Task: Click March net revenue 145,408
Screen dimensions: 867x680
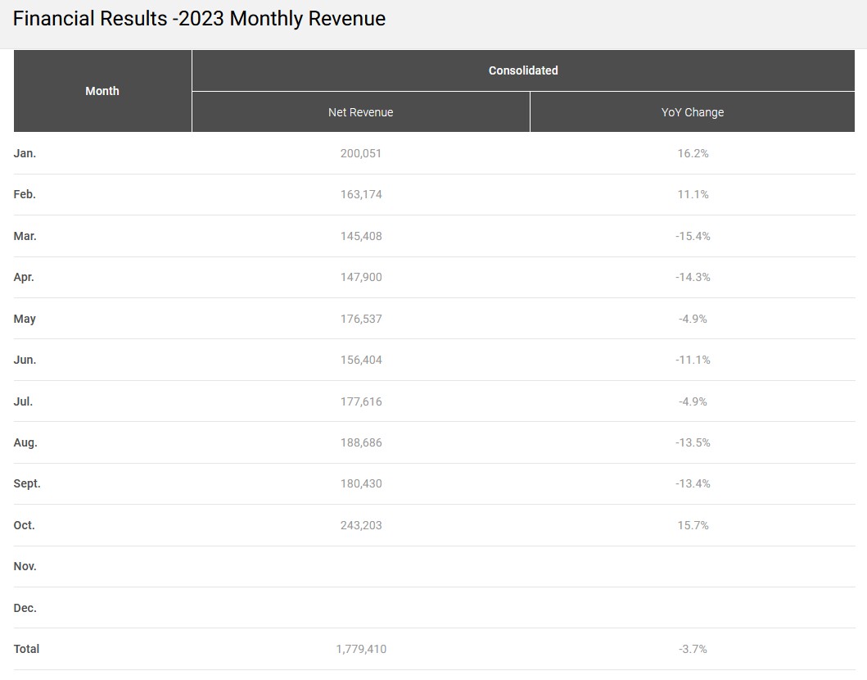Action: 361,236
